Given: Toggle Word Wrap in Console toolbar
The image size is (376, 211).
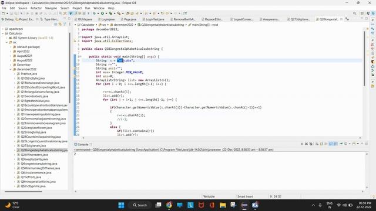Looking at the screenshot, I should pyautogui.click(x=326, y=144).
